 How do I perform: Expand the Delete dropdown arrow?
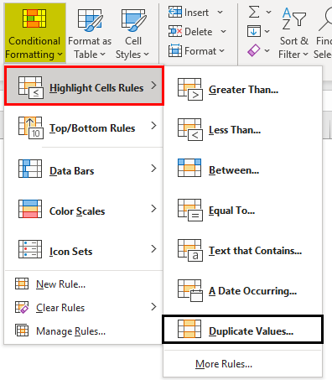pos(223,32)
